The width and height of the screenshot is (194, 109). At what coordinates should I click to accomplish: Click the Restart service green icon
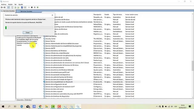[x=38, y=7]
